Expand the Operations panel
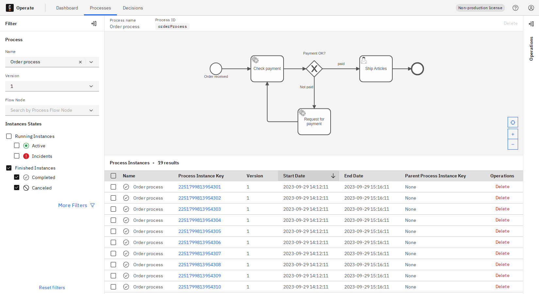Screen dimensions: 539x294 [x=531, y=24]
